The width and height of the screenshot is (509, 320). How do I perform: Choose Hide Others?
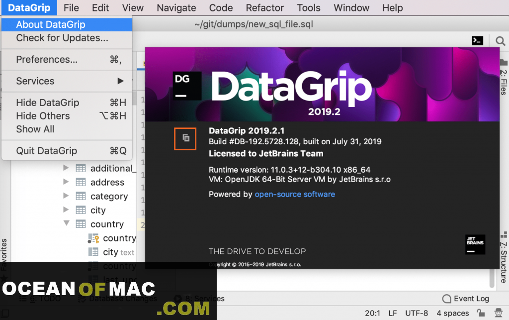tap(67, 116)
